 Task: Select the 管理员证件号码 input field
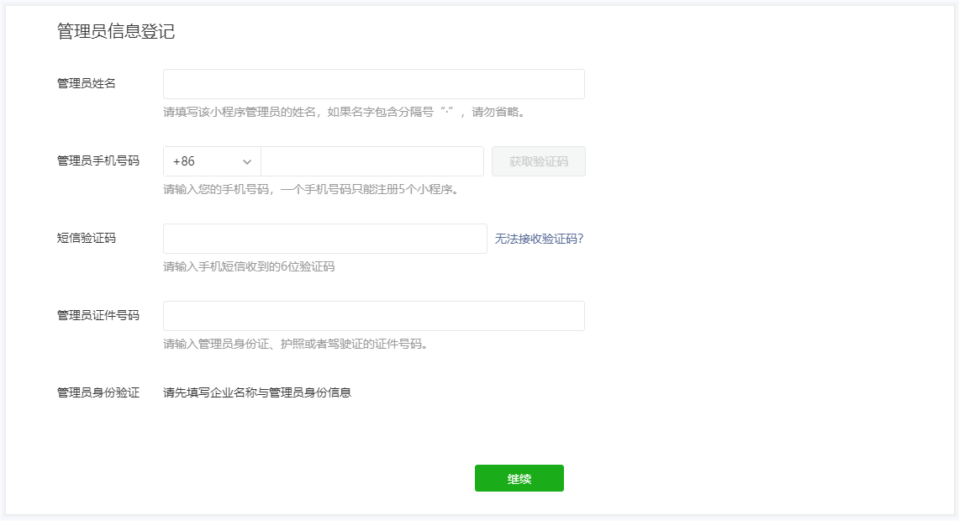point(373,316)
